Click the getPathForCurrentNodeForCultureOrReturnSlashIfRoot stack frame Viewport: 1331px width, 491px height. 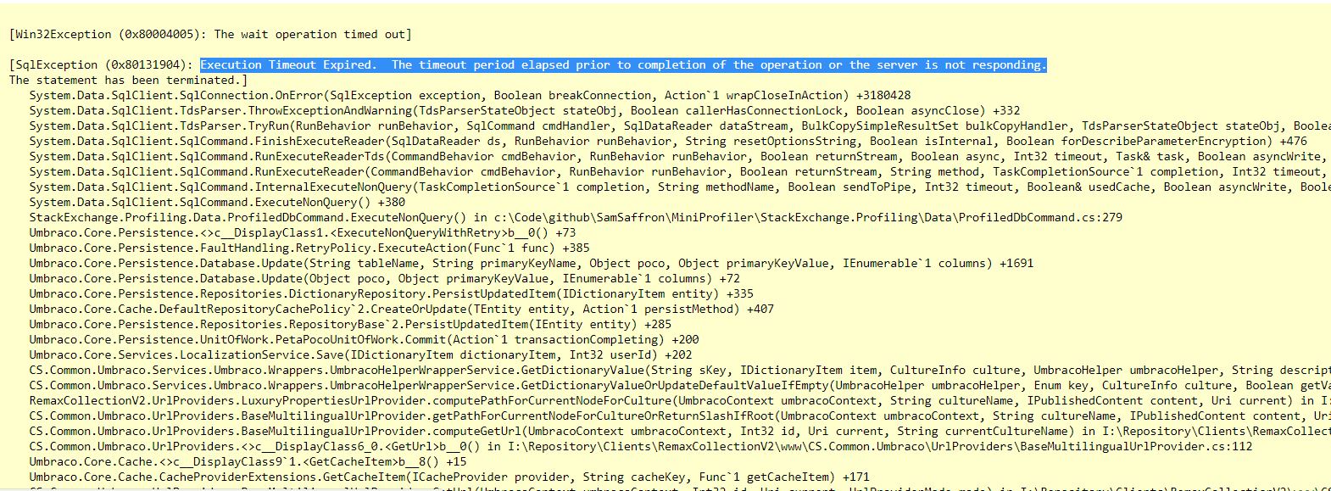point(680,416)
